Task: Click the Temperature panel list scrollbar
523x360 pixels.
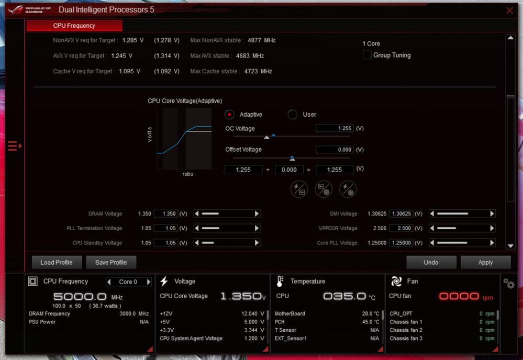Action: click(x=383, y=316)
